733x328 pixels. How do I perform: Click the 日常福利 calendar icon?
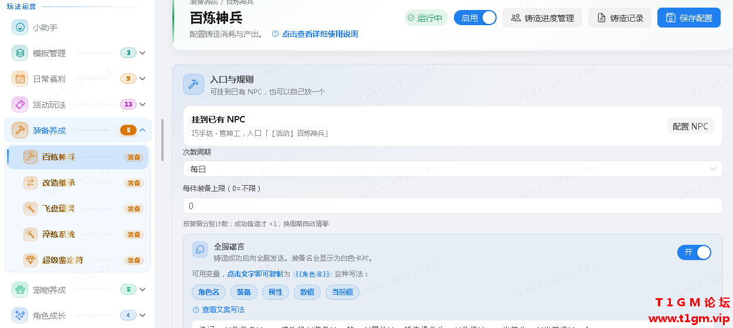point(20,78)
